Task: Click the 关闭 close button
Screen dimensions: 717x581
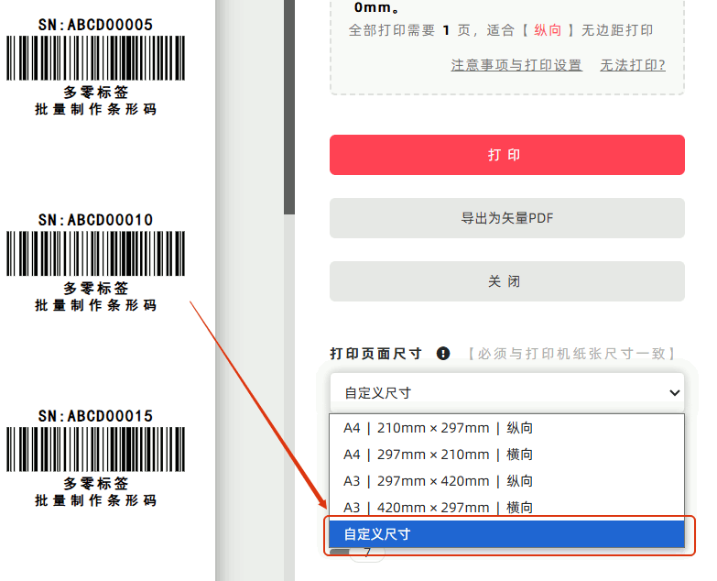Action: click(507, 281)
